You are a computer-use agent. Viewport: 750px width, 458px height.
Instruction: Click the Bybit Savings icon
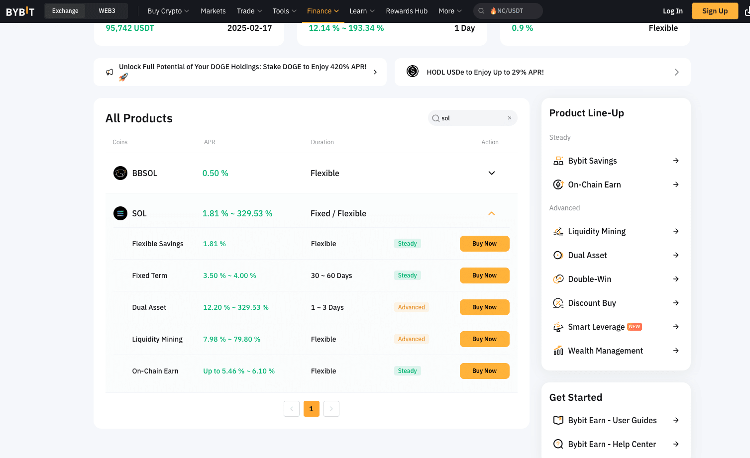click(558, 161)
